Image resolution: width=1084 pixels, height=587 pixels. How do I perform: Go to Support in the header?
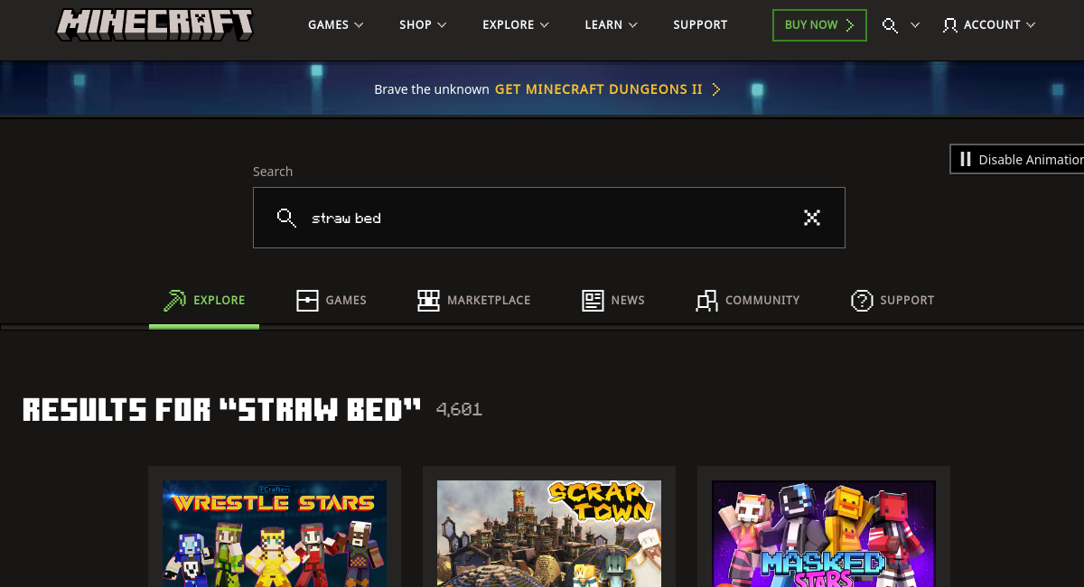700,25
